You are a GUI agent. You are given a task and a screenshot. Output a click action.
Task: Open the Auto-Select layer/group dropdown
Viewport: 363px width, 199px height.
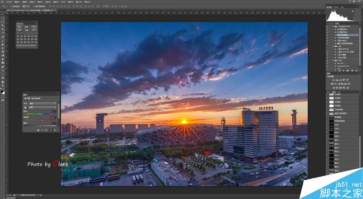(x=26, y=6)
